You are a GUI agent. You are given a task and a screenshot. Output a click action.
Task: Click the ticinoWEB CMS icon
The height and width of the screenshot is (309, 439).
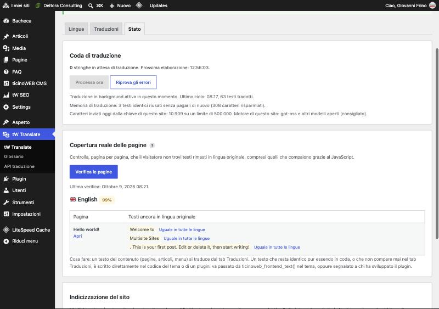pyautogui.click(x=6, y=83)
